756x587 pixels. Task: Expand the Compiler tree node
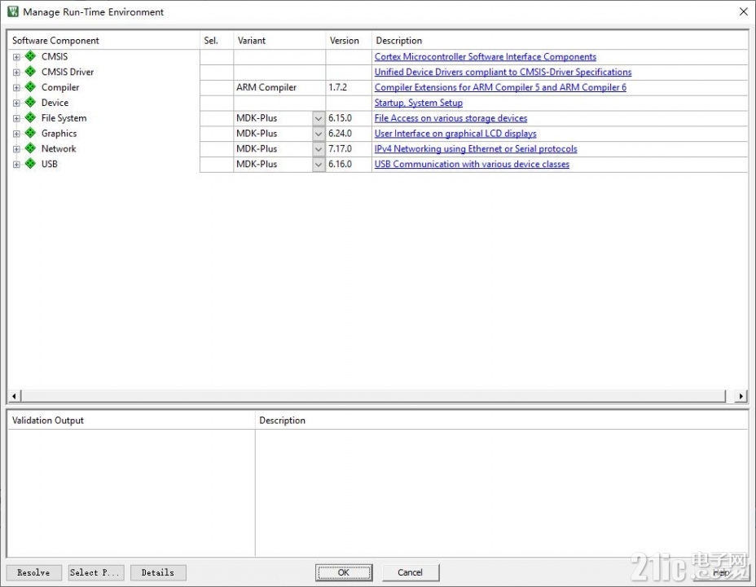(16, 88)
